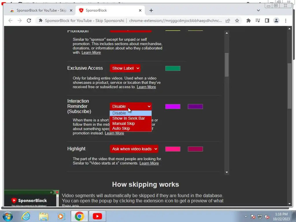Show hidden tray icons arrow

[246, 217]
